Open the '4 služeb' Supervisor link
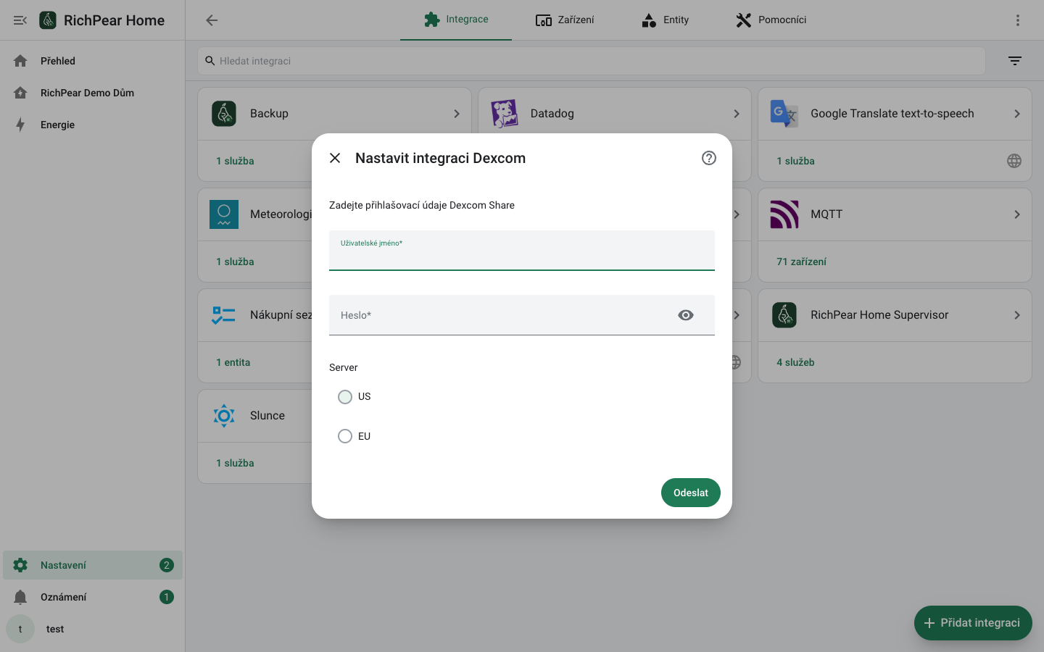Image resolution: width=1044 pixels, height=652 pixels. pos(795,362)
